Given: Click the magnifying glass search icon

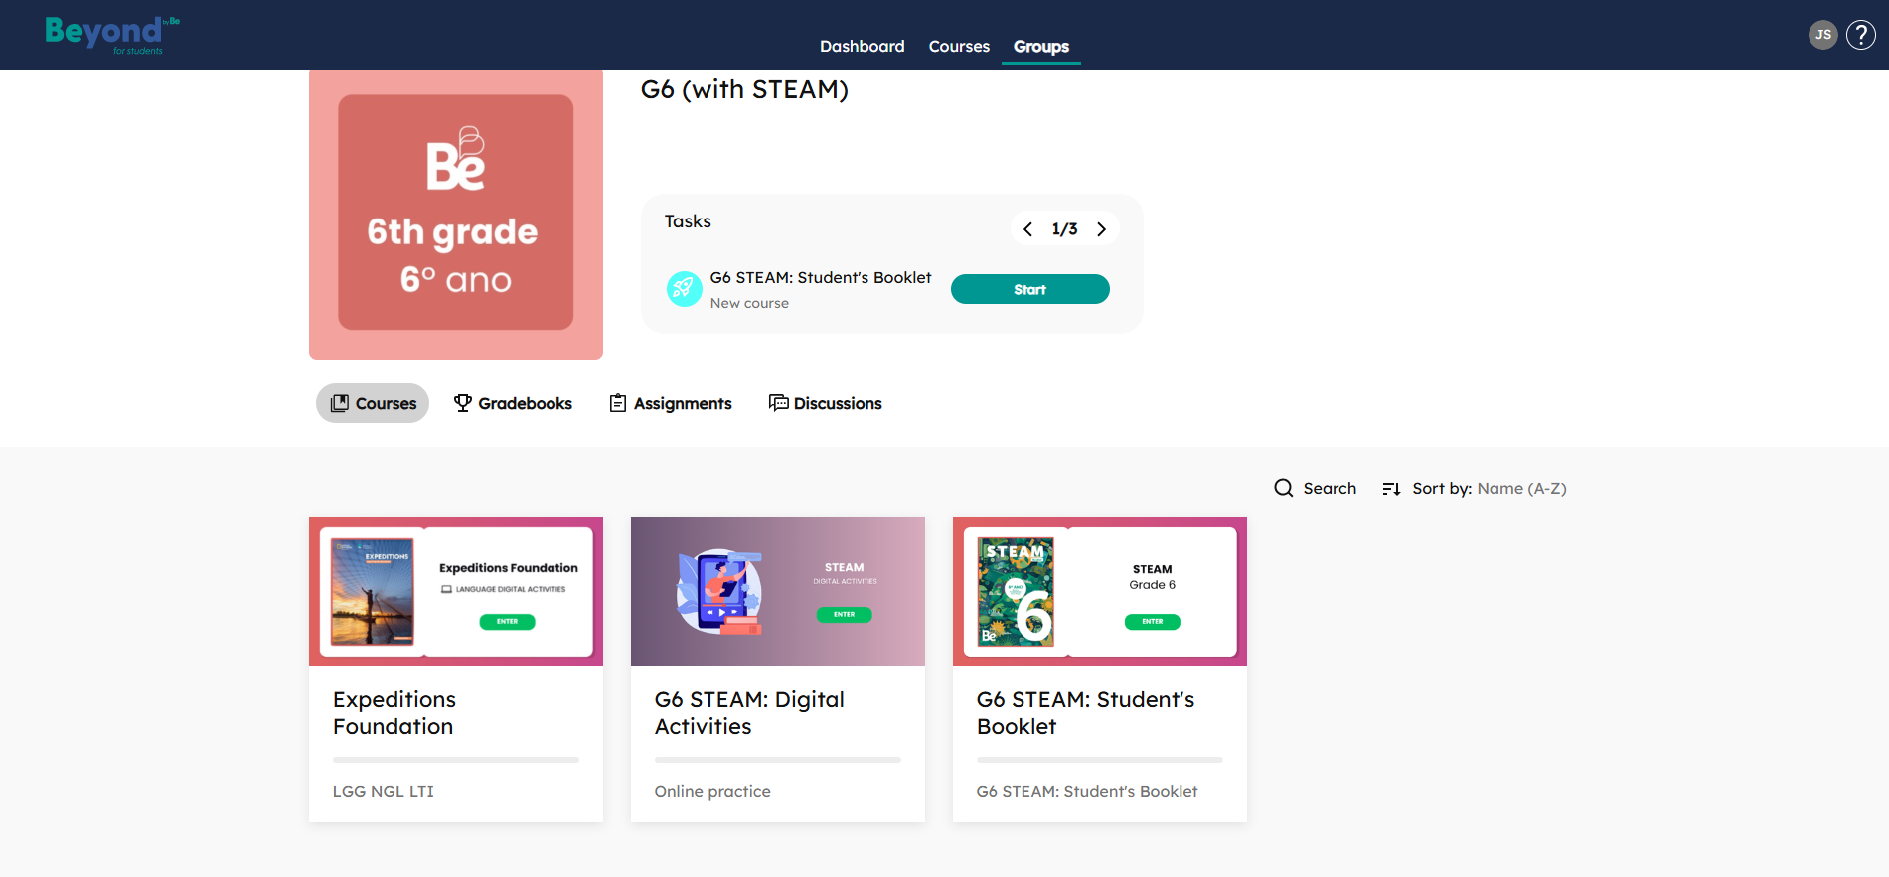Looking at the screenshot, I should (x=1284, y=488).
